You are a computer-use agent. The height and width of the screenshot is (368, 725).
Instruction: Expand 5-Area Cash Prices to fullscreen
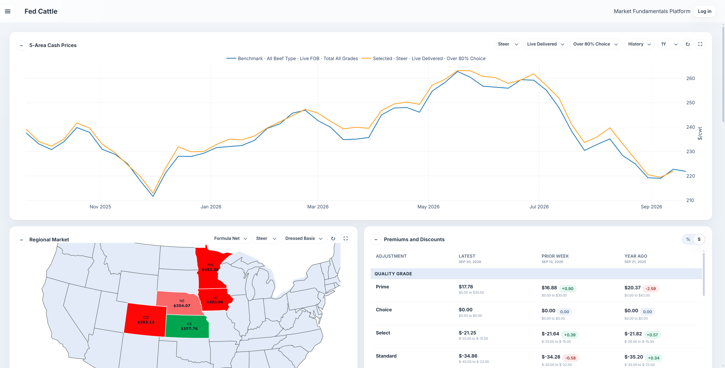click(x=700, y=44)
